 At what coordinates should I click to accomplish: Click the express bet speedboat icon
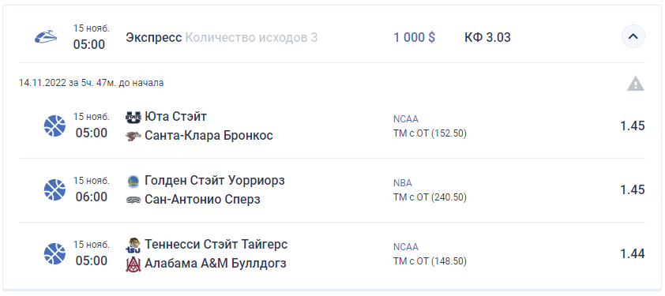(x=46, y=37)
